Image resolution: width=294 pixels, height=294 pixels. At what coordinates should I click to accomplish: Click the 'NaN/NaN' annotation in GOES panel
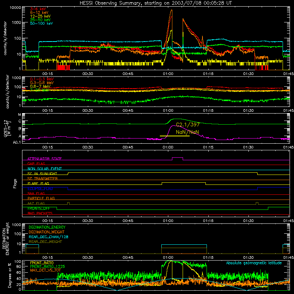187,132
